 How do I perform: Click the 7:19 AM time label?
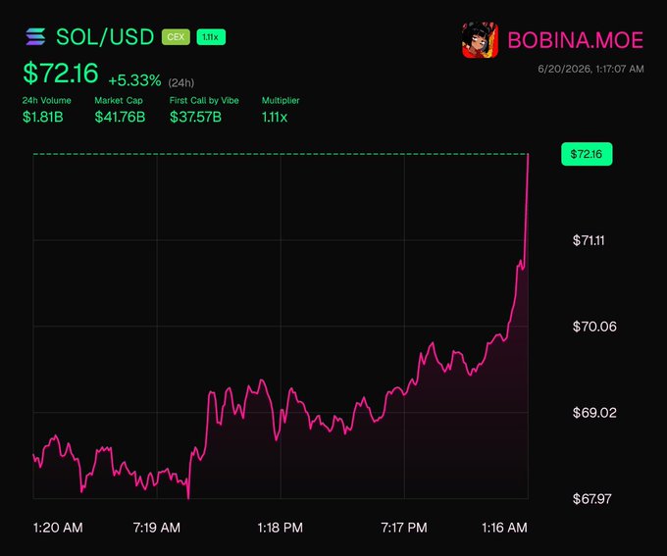point(157,528)
